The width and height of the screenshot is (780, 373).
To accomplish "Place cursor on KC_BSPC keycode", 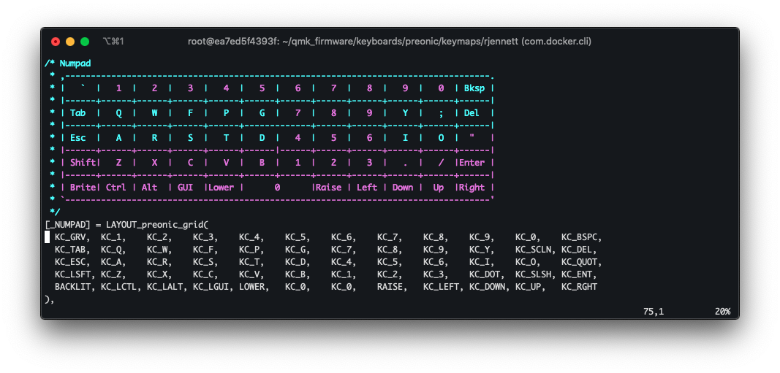I will 581,237.
